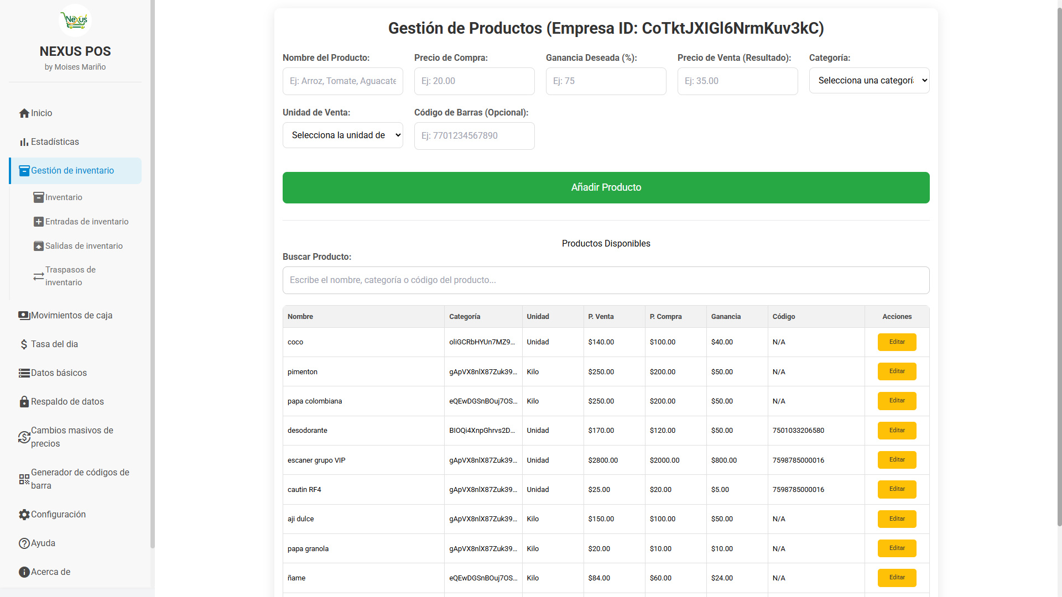Select the Tasa del dia dollar icon
Viewport: 1062px width, 597px height.
[23, 344]
